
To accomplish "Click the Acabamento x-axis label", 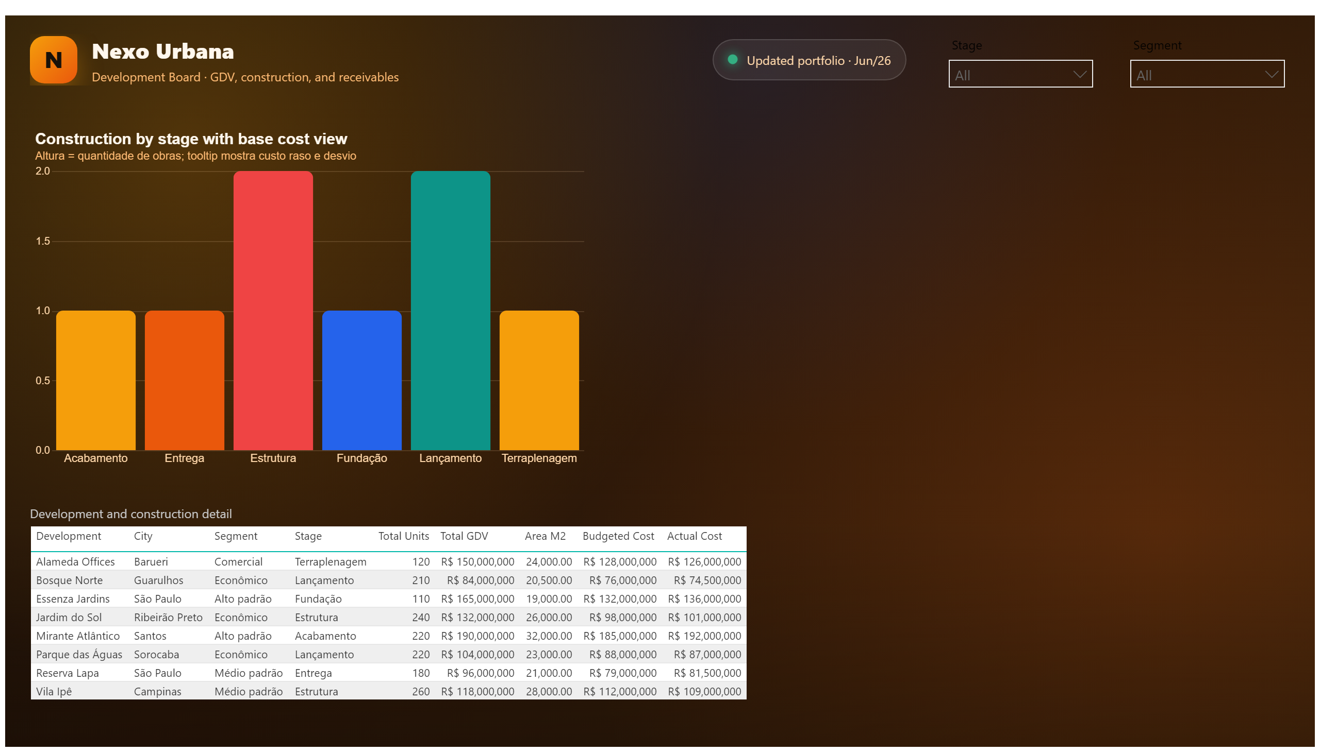I will click(96, 458).
